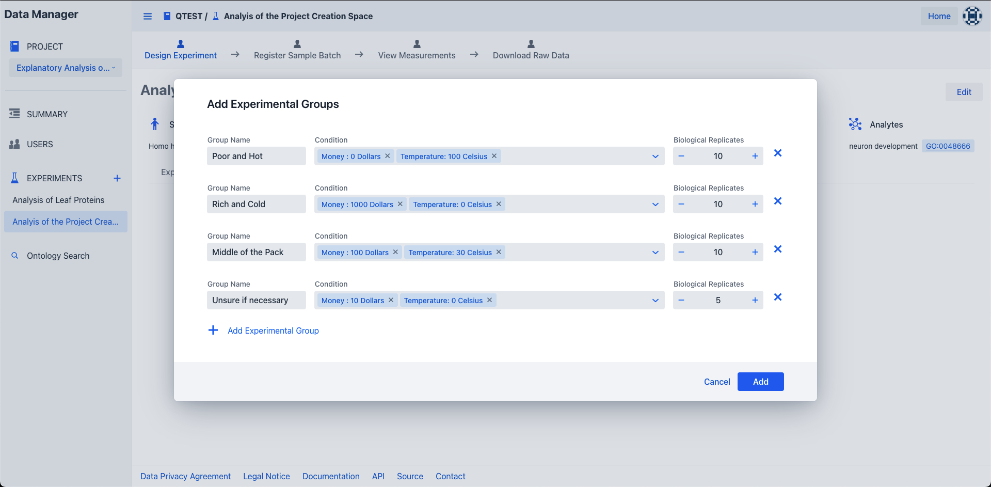Remove Money : 1000 Dollars condition tag
The height and width of the screenshot is (487, 991).
400,204
